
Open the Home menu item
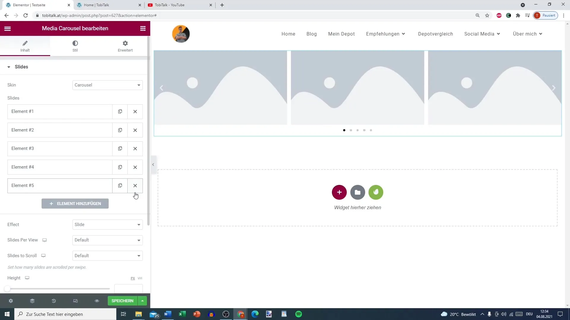[x=288, y=34]
